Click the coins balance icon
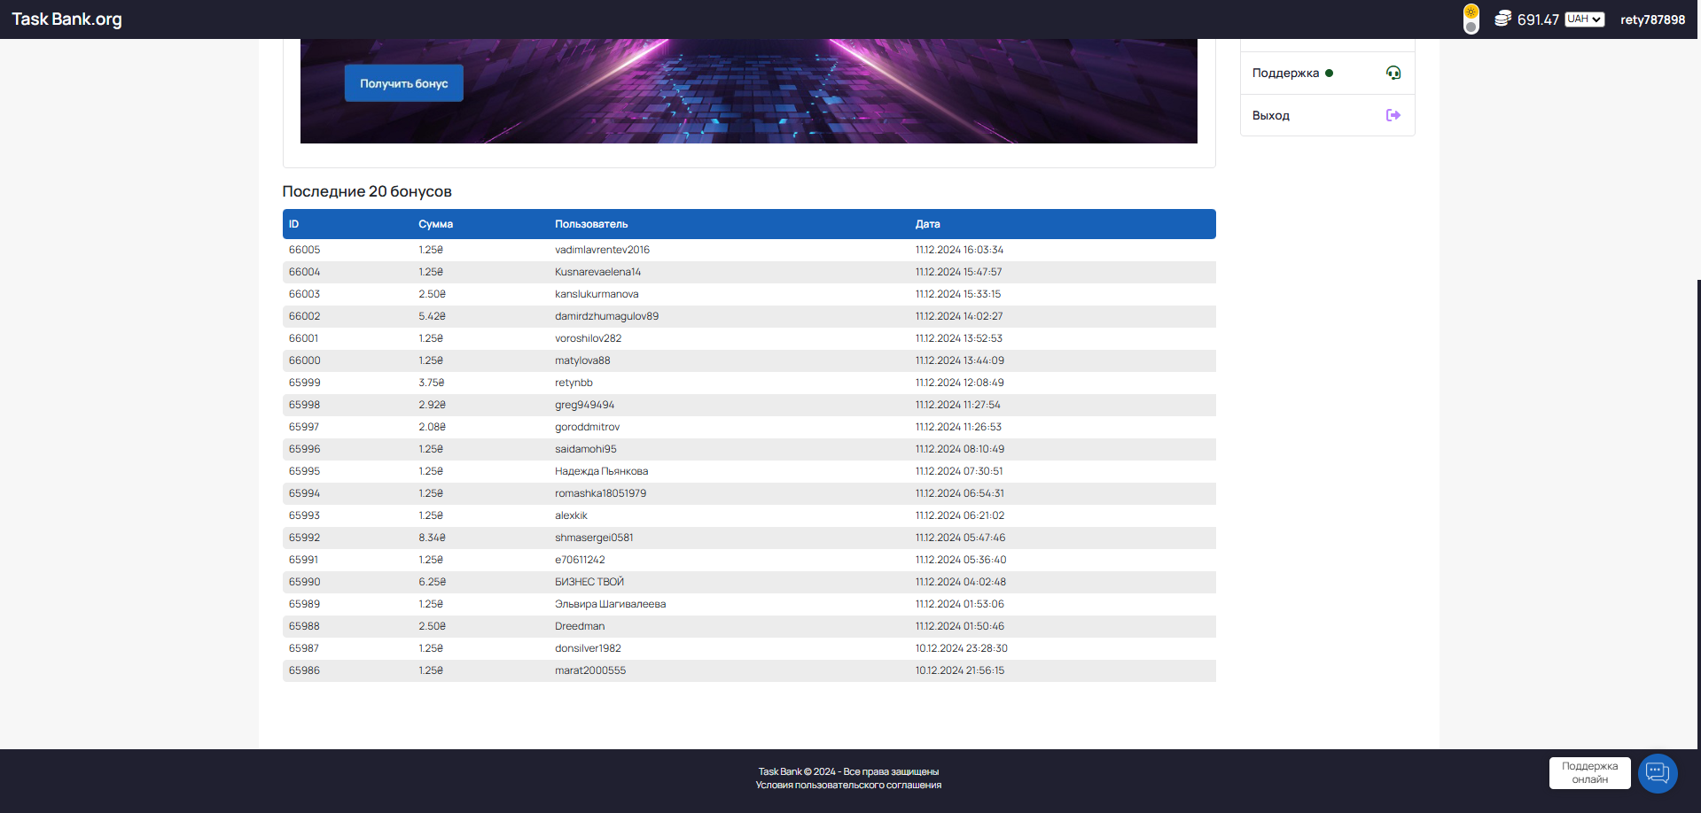The image size is (1701, 813). click(x=1502, y=19)
